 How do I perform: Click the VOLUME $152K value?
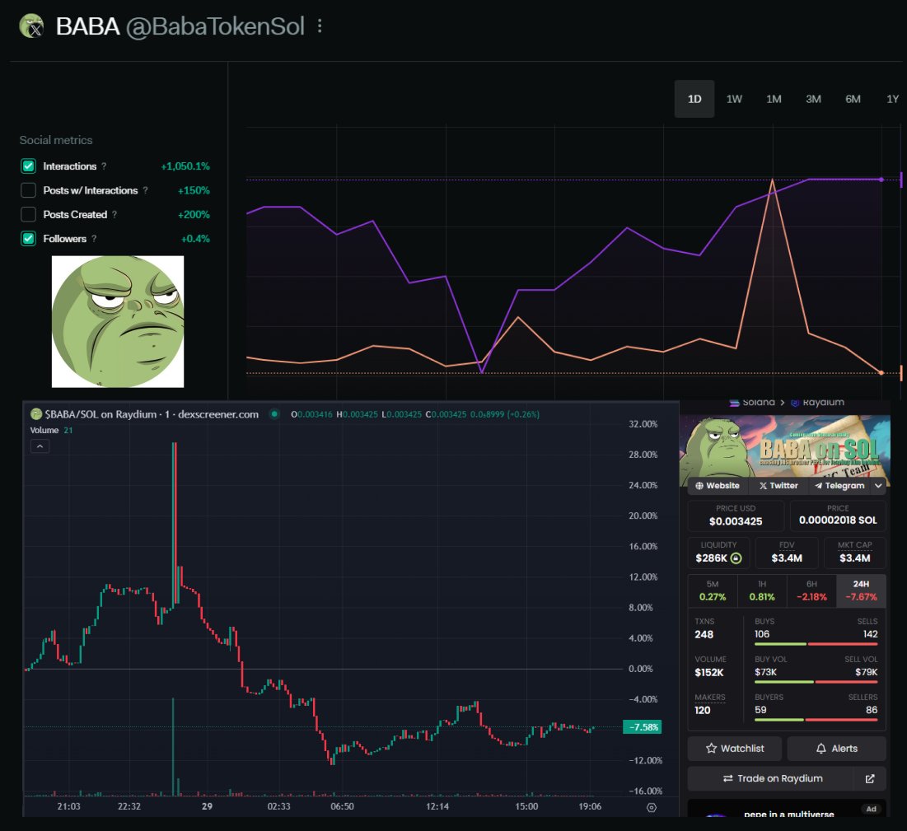709,673
